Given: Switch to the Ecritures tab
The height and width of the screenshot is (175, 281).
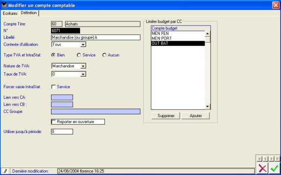Looking at the screenshot, I should point(10,14).
